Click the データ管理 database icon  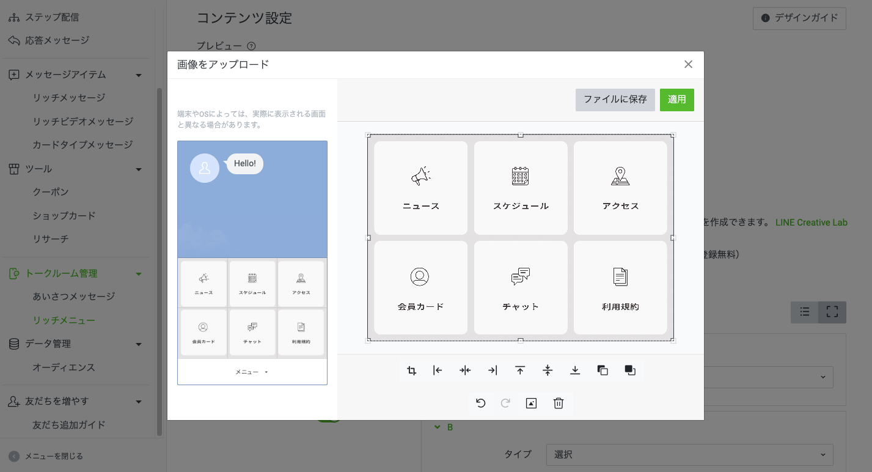(x=13, y=344)
